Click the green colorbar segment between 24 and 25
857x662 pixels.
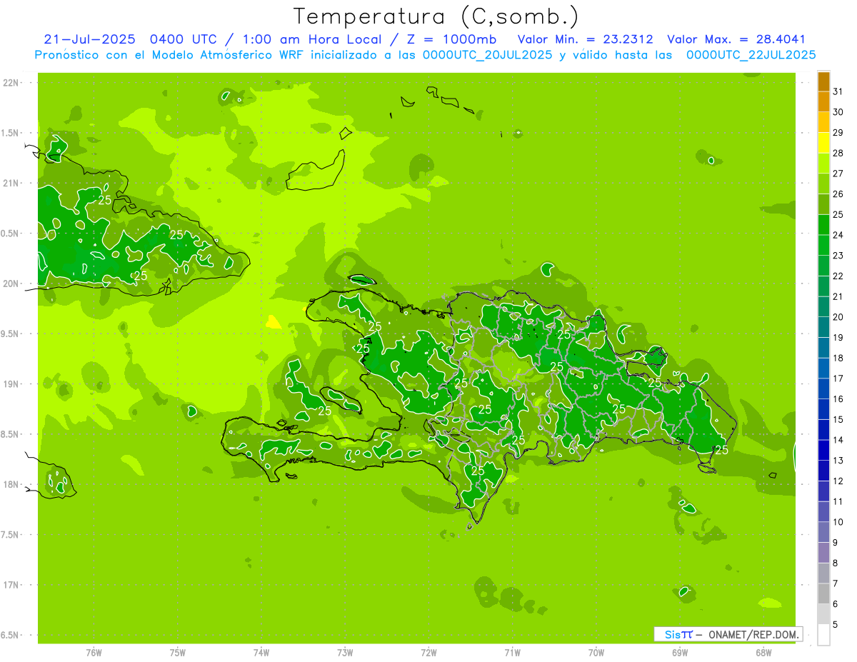(823, 225)
